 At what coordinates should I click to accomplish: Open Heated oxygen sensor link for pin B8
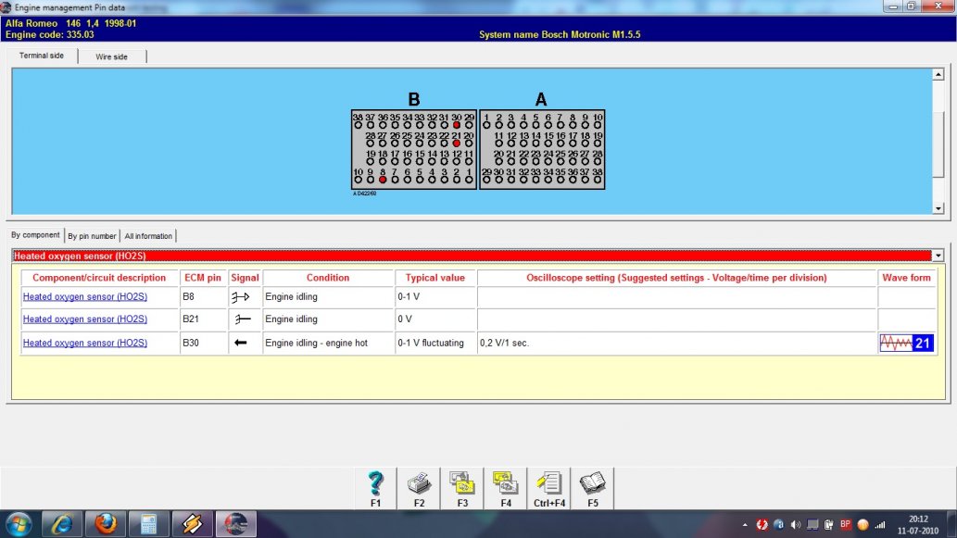(x=84, y=297)
